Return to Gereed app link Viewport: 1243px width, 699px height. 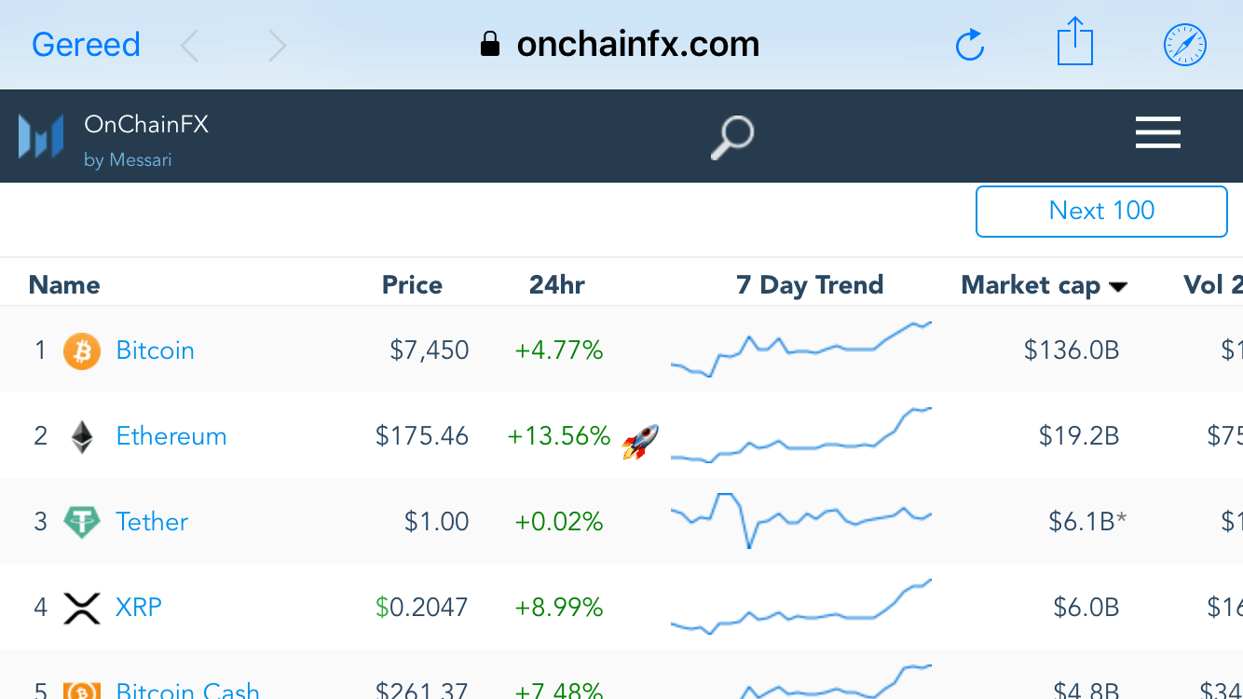[x=86, y=44]
